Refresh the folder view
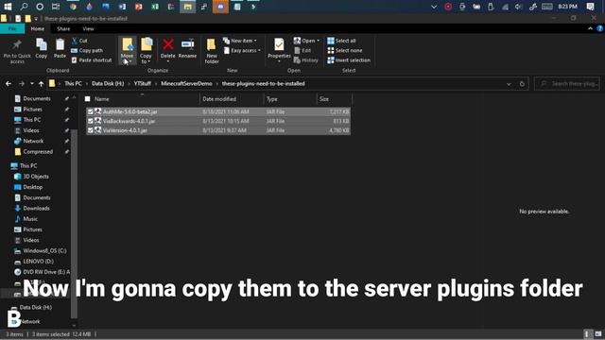This screenshot has width=605, height=340. tap(522, 84)
